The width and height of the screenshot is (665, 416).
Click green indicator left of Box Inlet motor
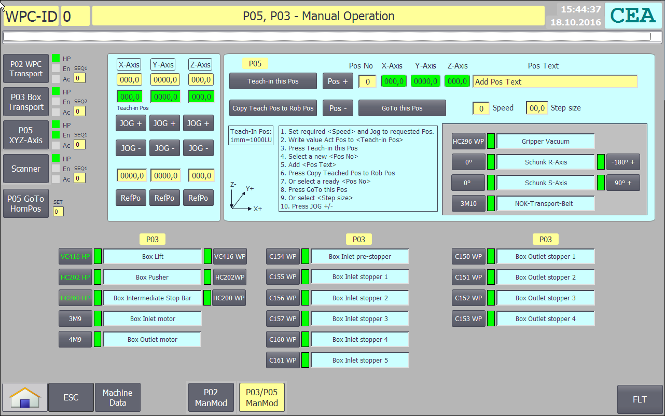(x=98, y=318)
